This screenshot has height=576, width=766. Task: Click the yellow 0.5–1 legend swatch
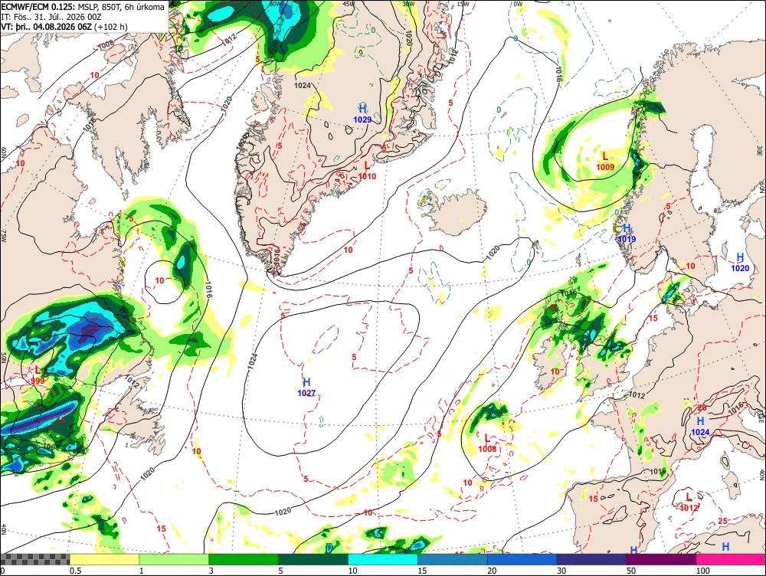[104, 559]
